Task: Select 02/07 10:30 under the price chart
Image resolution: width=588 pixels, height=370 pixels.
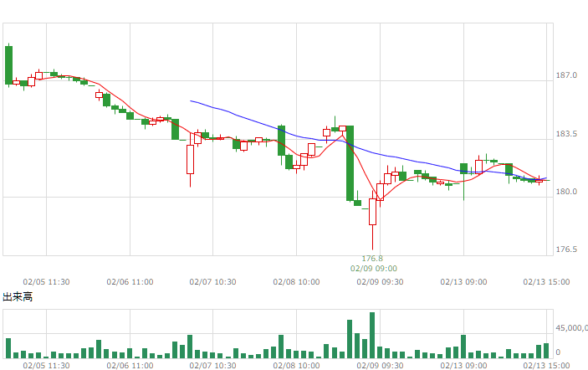Action: pos(212,282)
